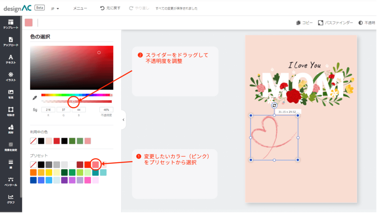
Task: Open the アップロード (Upload) sidebar panel
Action: 11,42
